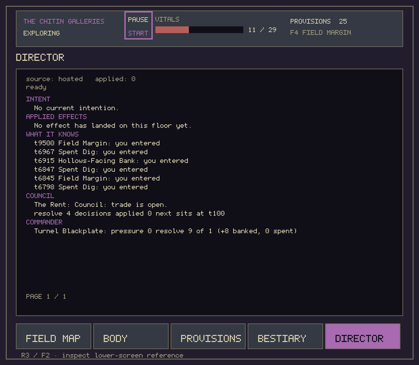
Task: Click the No current intention line
Action: (76, 108)
